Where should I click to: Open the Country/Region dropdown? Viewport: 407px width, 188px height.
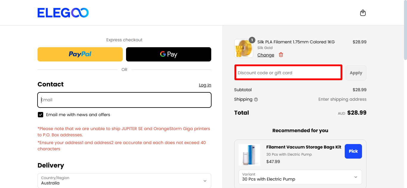point(124,181)
